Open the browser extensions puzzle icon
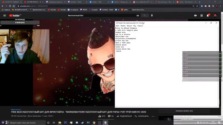The image size is (223, 125). coord(209,6)
